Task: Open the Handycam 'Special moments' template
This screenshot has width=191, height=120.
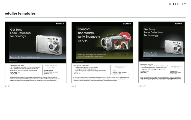Action: 102,52
